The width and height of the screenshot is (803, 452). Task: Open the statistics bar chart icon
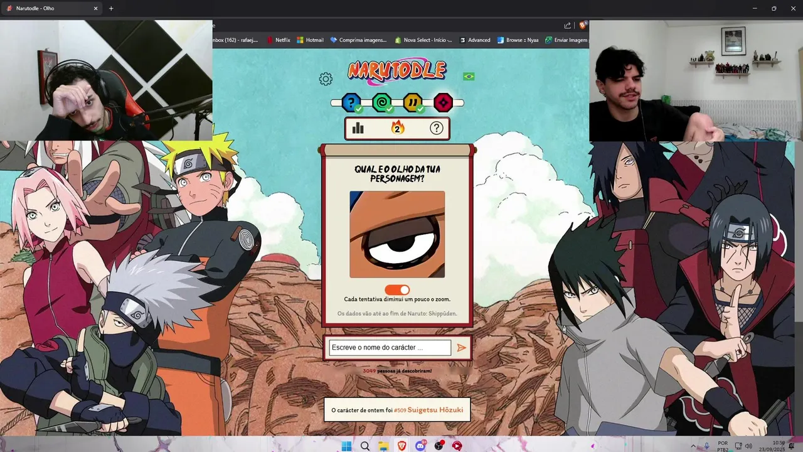tap(358, 128)
